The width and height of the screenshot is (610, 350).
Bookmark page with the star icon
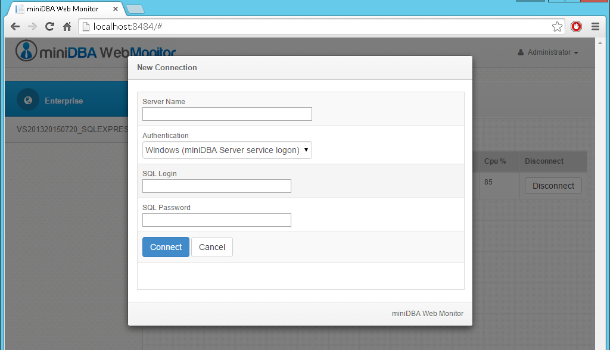click(x=557, y=26)
